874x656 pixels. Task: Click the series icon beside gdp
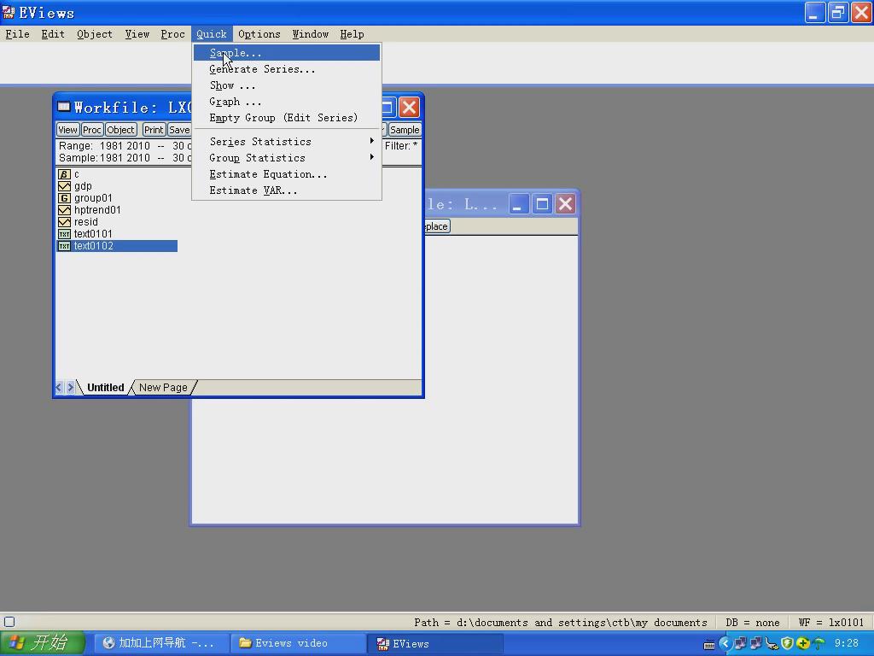64,186
